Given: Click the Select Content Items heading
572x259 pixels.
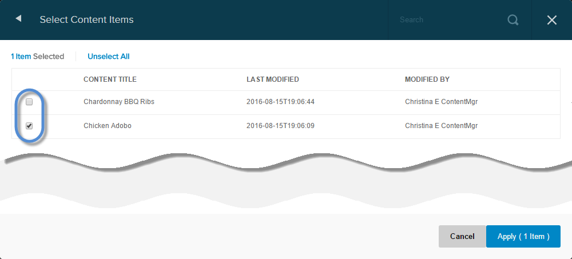Looking at the screenshot, I should [x=86, y=19].
